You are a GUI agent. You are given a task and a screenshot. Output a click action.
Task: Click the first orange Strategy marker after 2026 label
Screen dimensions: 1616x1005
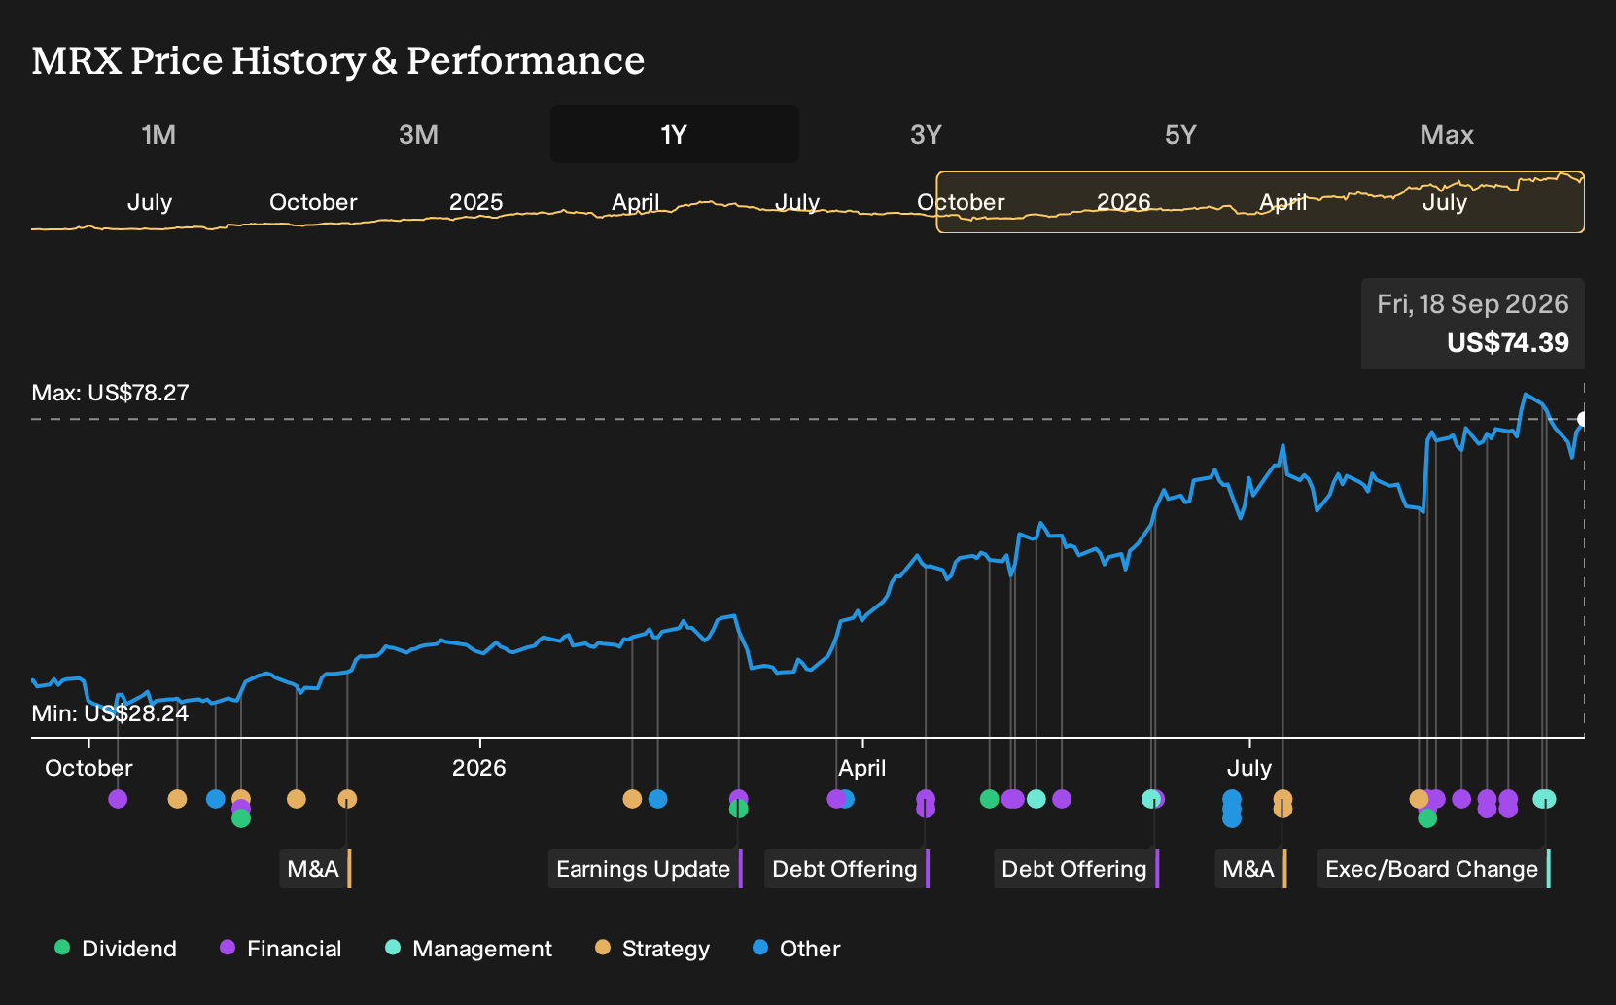pyautogui.click(x=632, y=799)
